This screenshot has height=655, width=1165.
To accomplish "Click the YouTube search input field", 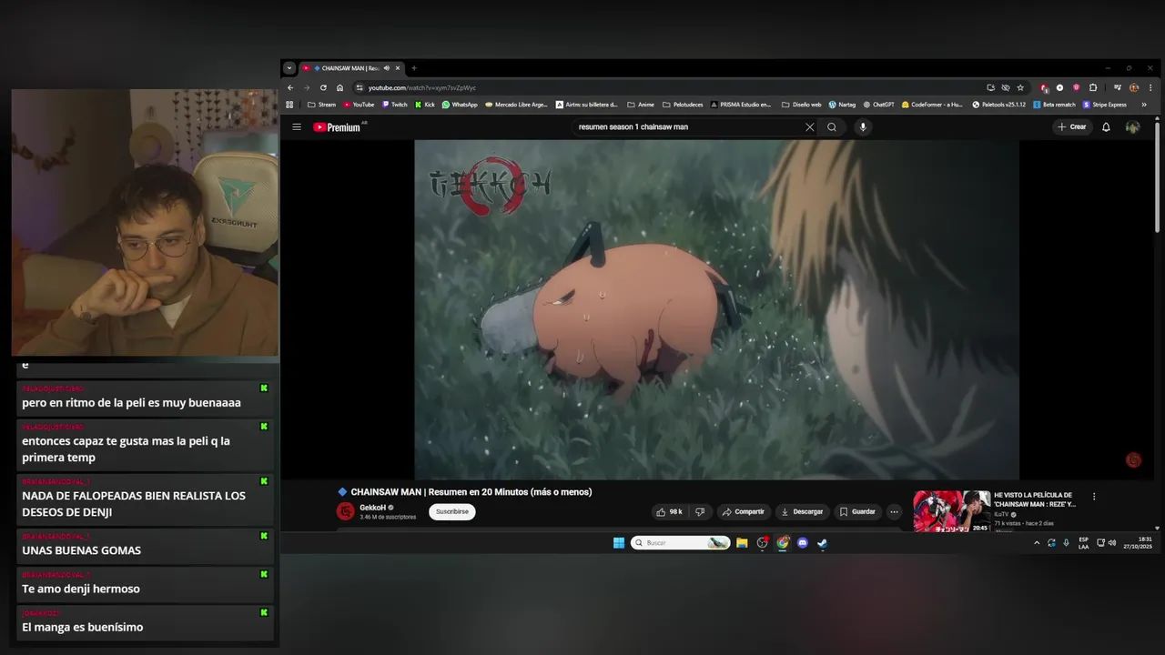I will tap(687, 127).
